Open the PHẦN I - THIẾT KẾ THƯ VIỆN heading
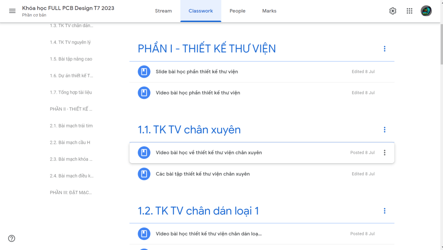The width and height of the screenshot is (443, 250). tap(207, 49)
